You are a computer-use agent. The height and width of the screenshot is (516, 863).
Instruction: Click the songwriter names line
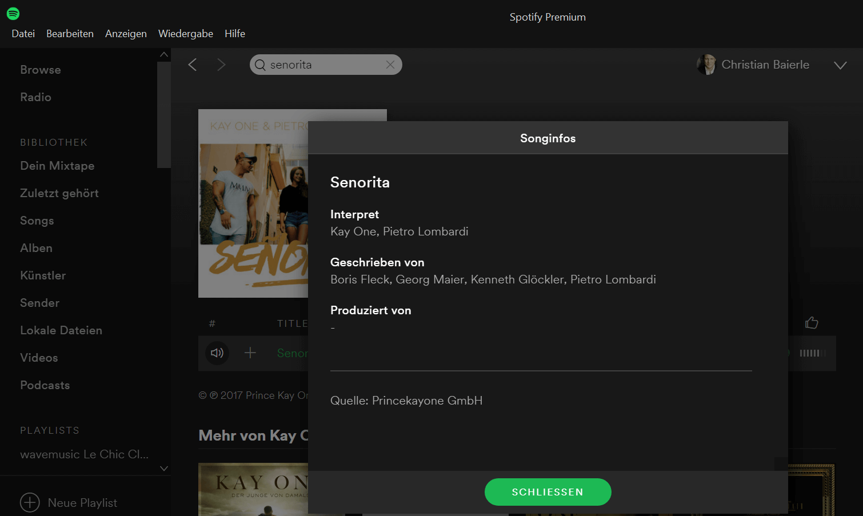coord(493,279)
